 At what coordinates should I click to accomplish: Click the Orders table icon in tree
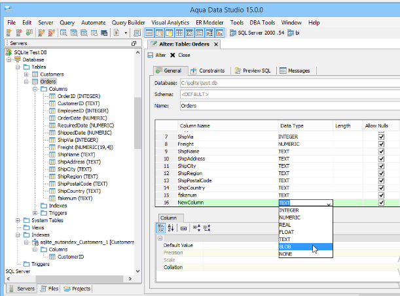35,82
